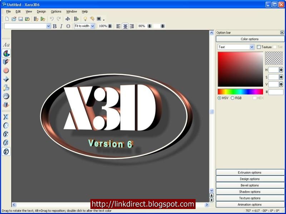Open the File menu
Screen dimensions: 286x214
coord(8,11)
